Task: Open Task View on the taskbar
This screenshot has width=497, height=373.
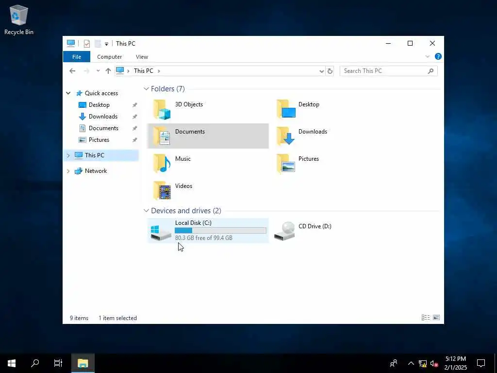Action: (58, 363)
